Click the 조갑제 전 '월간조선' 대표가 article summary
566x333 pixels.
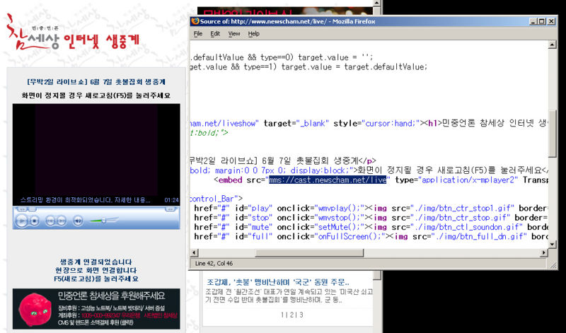click(289, 296)
